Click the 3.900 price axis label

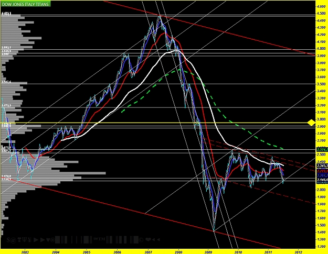click(321, 56)
